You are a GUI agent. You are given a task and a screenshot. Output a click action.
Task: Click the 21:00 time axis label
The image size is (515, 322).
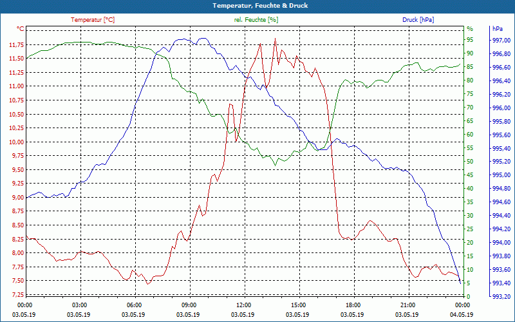click(x=408, y=305)
